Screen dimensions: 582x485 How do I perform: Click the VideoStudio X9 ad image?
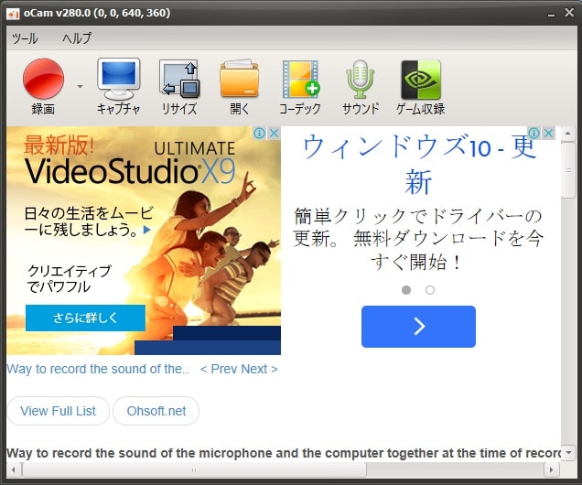pos(144,241)
